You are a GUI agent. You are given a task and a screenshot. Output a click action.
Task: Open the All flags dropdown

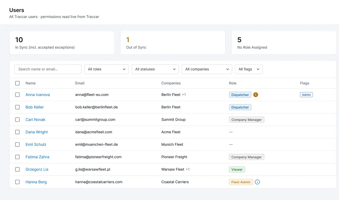coord(249,69)
